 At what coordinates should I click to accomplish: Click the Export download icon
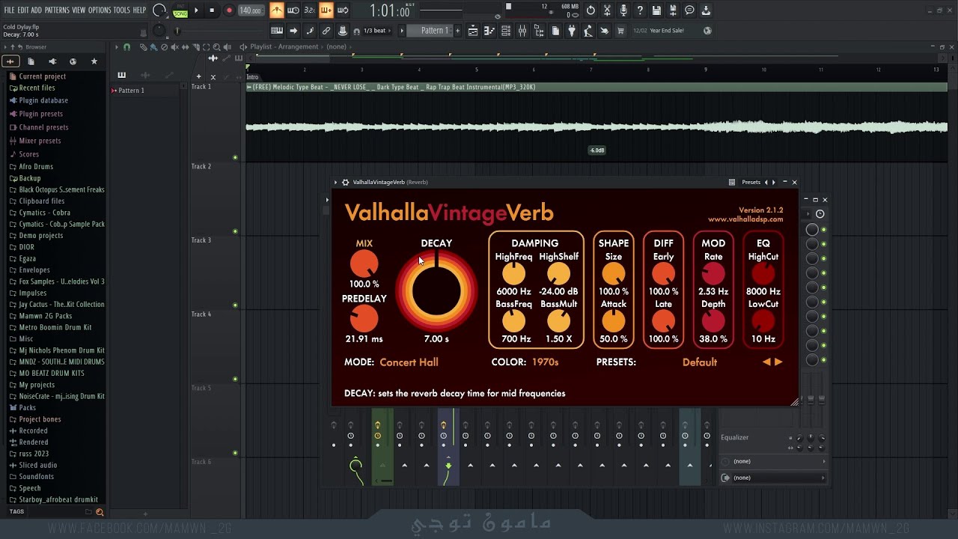tap(706, 10)
